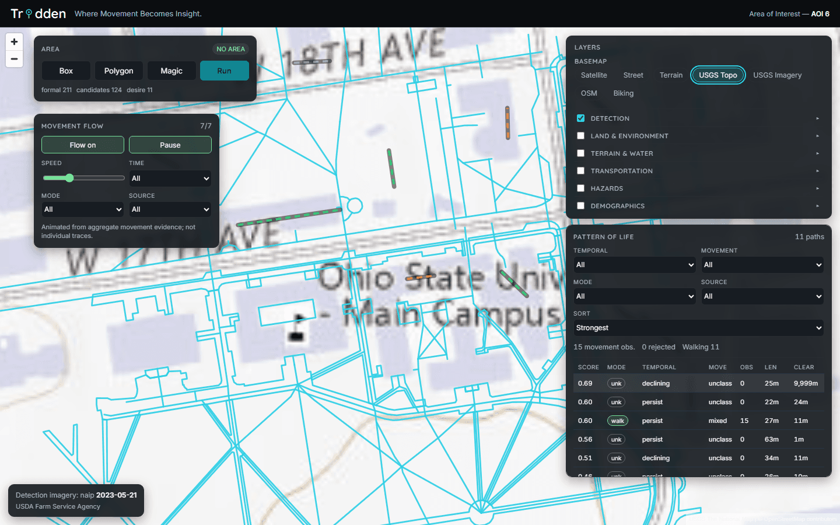
Task: Enable the Terrain & Water layer checkbox
Action: [x=580, y=153]
